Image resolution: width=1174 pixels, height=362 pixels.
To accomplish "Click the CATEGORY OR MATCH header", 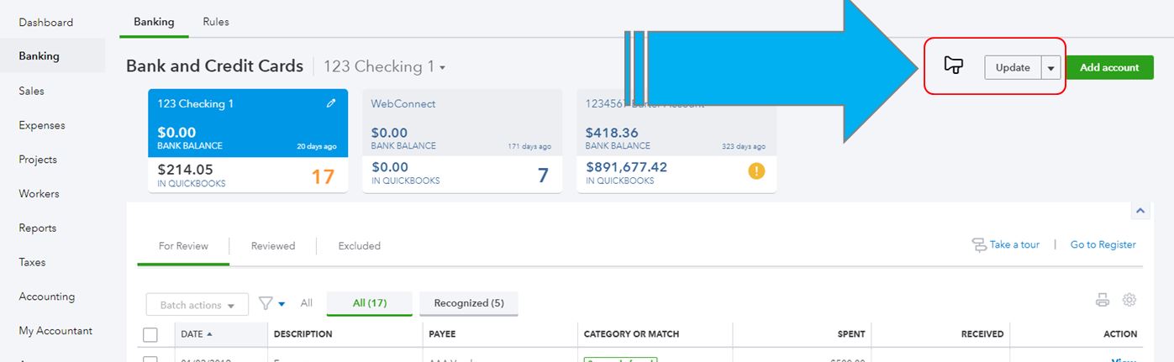I will coord(631,334).
